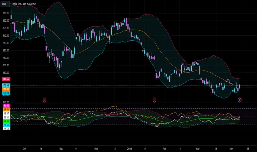
Task: Click the white 48.87 indicator value label
Action: coord(6,114)
